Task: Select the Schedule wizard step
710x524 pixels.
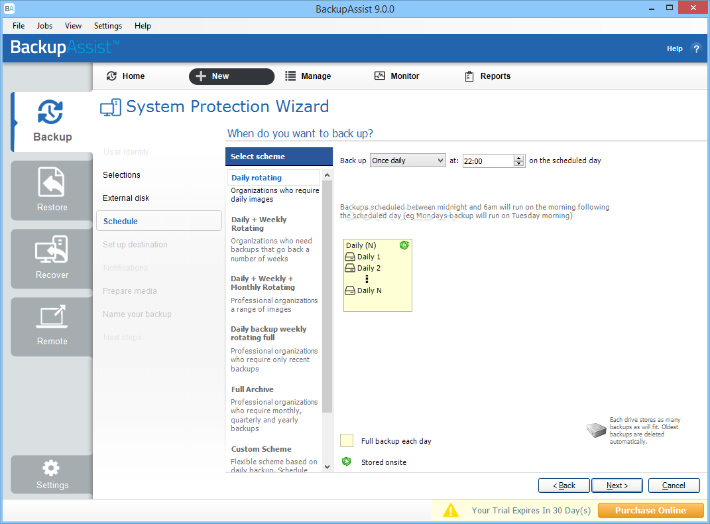Action: point(159,221)
